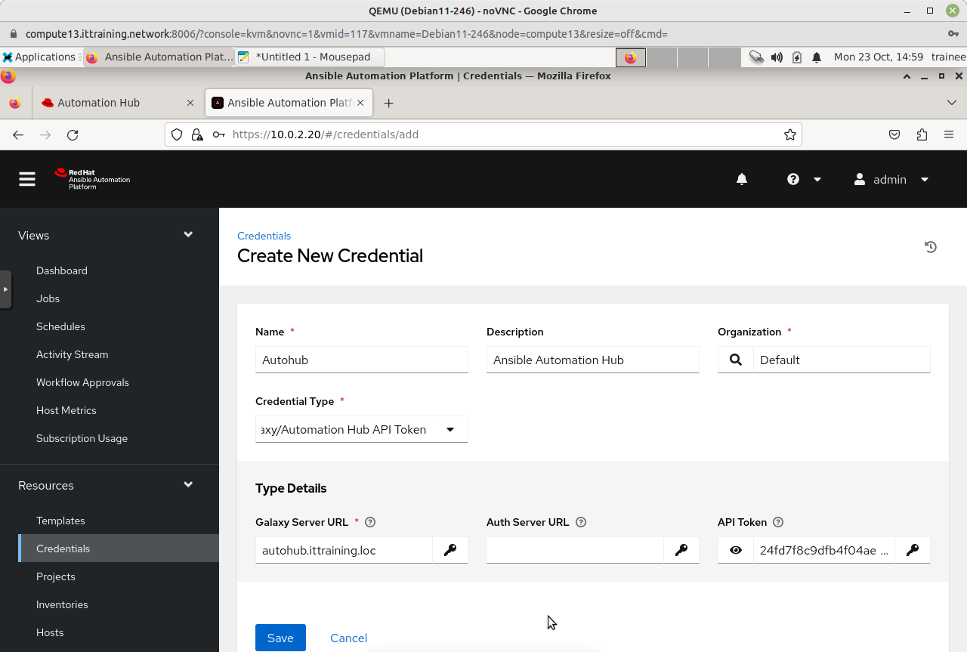
Task: Open the volume icon in system tray
Action: tap(777, 57)
